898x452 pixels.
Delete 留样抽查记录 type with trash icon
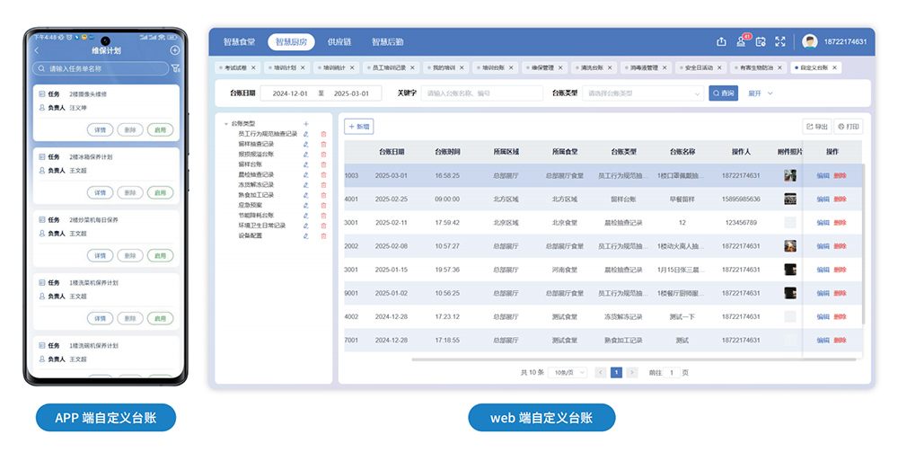[x=323, y=145]
